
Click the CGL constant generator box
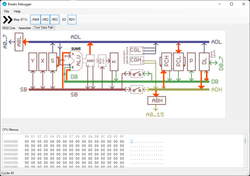pyautogui.click(x=135, y=50)
